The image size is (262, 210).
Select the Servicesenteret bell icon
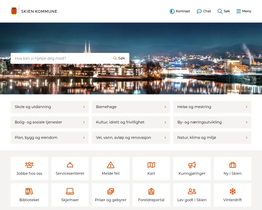[x=70, y=165]
